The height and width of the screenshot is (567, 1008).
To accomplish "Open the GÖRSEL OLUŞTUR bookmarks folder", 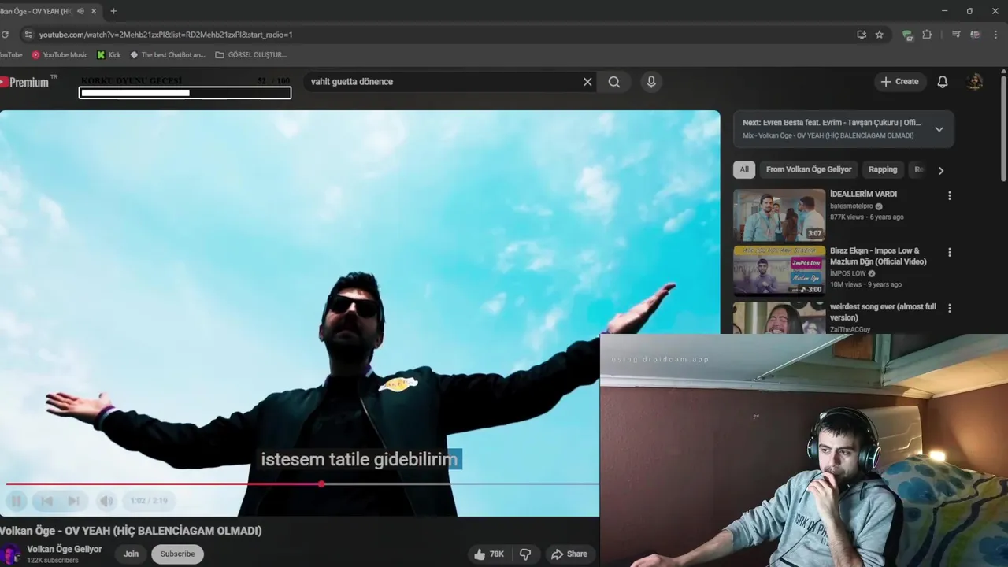I will click(x=251, y=55).
